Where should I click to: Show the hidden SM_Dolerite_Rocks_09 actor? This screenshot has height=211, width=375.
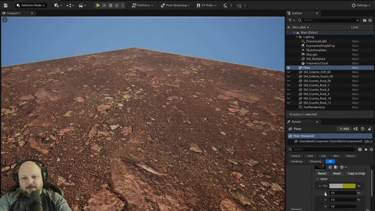(289, 77)
